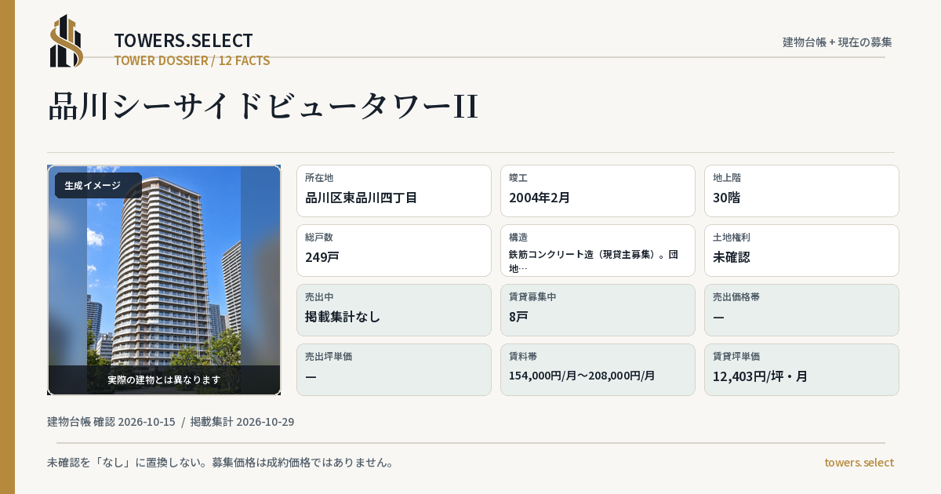This screenshot has width=941, height=494.
Task: Click the '建物台帳 + 現在の募集' header label
Action: 837,42
